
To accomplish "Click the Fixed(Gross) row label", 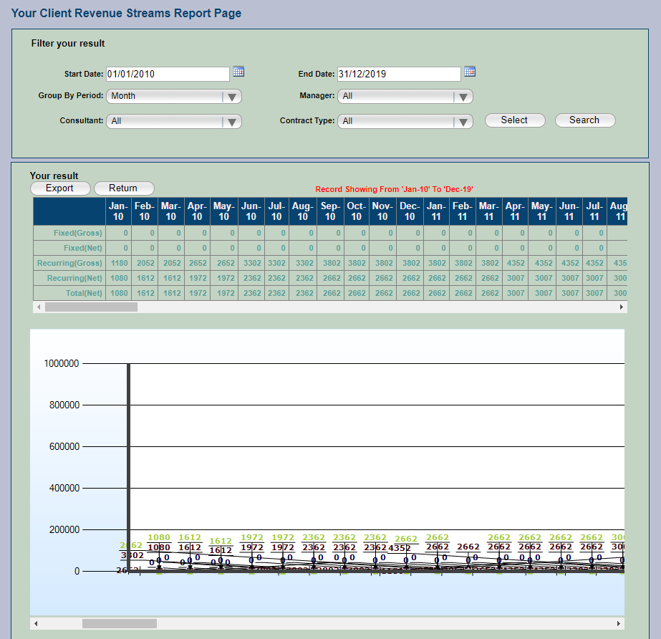I will pyautogui.click(x=78, y=233).
